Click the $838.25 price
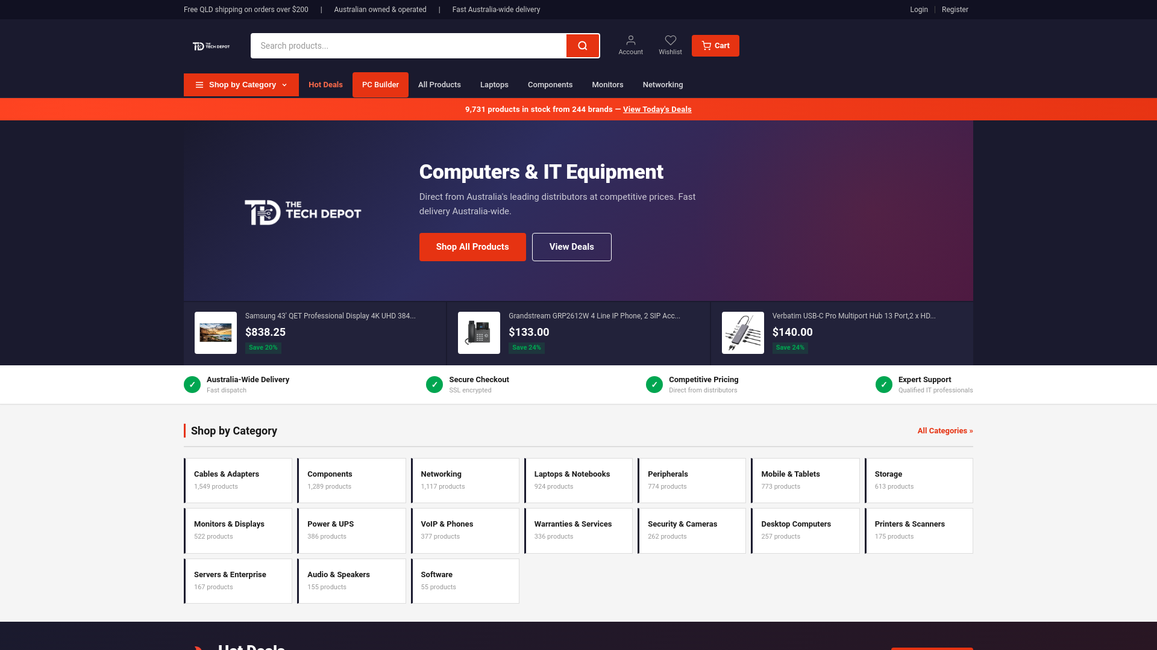1157x650 pixels. 265,332
